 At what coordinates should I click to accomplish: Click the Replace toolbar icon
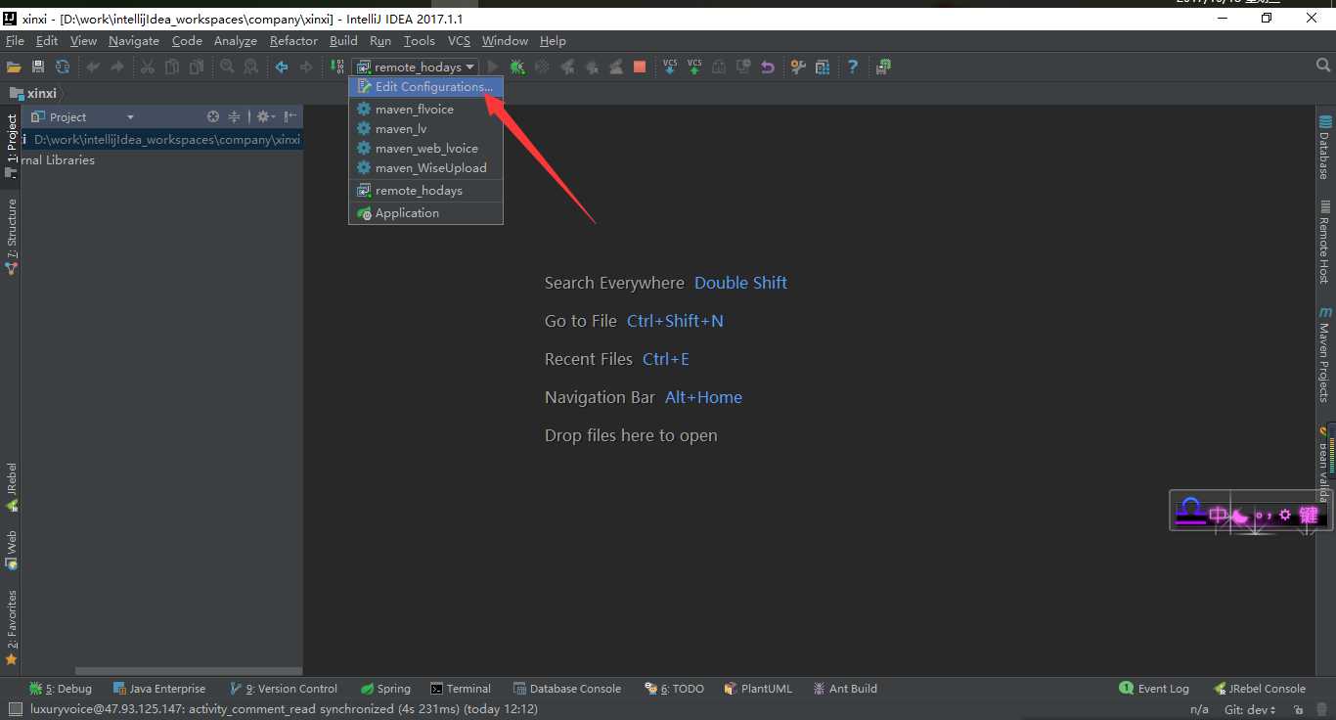pyautogui.click(x=251, y=67)
